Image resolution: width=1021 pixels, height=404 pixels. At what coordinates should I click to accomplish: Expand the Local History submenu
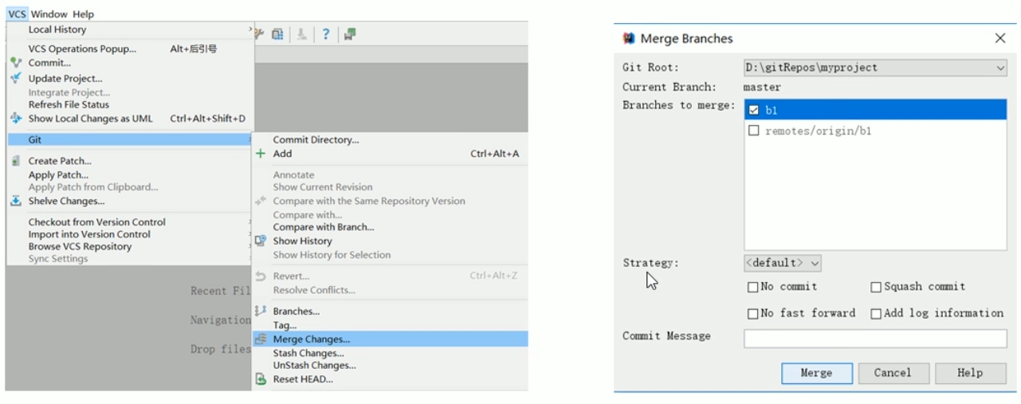point(128,29)
